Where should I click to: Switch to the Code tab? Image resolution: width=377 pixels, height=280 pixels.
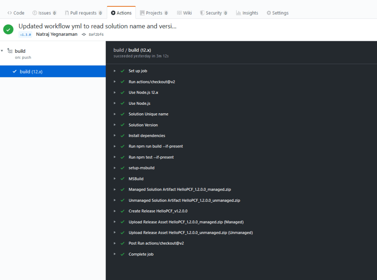click(16, 12)
